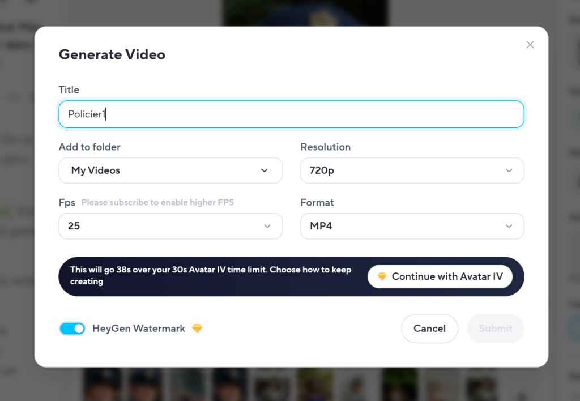
Task: Disable the HeyGen Watermark switch
Action: 72,329
